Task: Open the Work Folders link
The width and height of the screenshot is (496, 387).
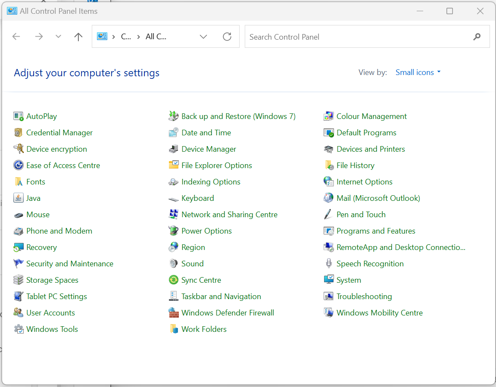Action: point(204,329)
